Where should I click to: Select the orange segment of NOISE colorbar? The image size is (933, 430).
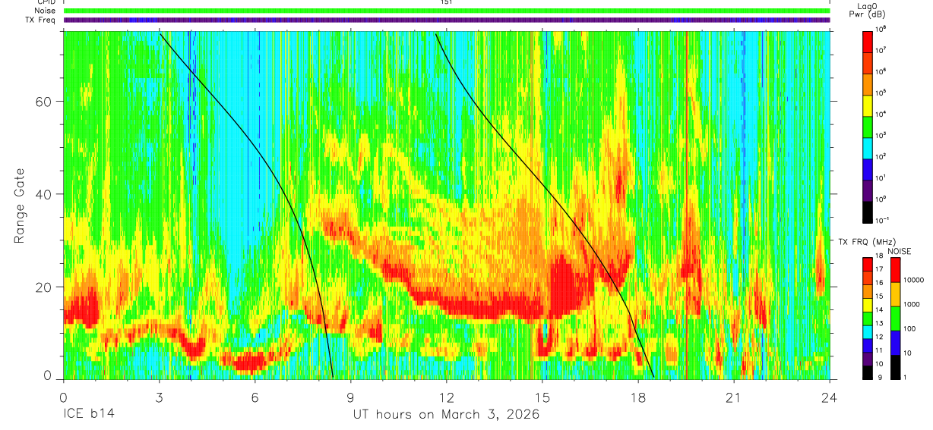895,293
